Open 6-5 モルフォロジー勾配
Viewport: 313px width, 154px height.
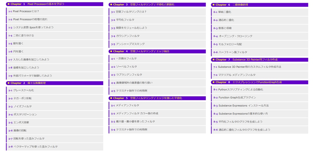[260, 44]
